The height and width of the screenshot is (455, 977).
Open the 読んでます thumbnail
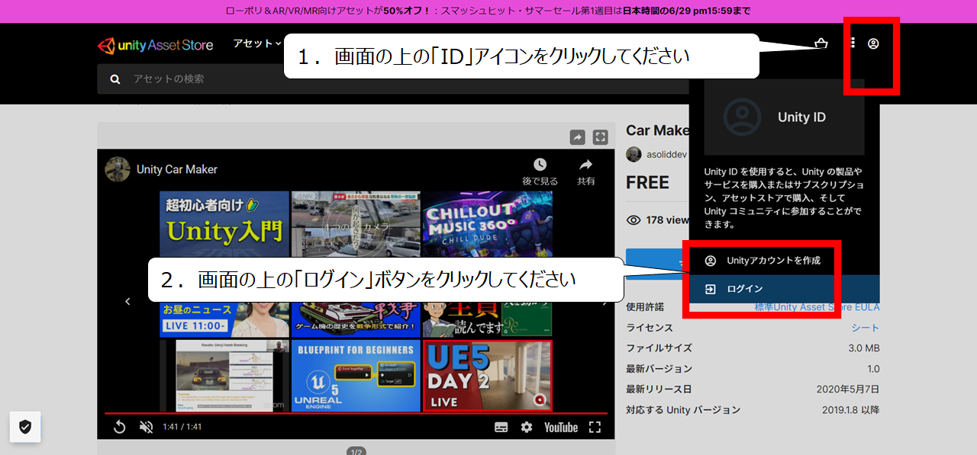click(x=488, y=318)
